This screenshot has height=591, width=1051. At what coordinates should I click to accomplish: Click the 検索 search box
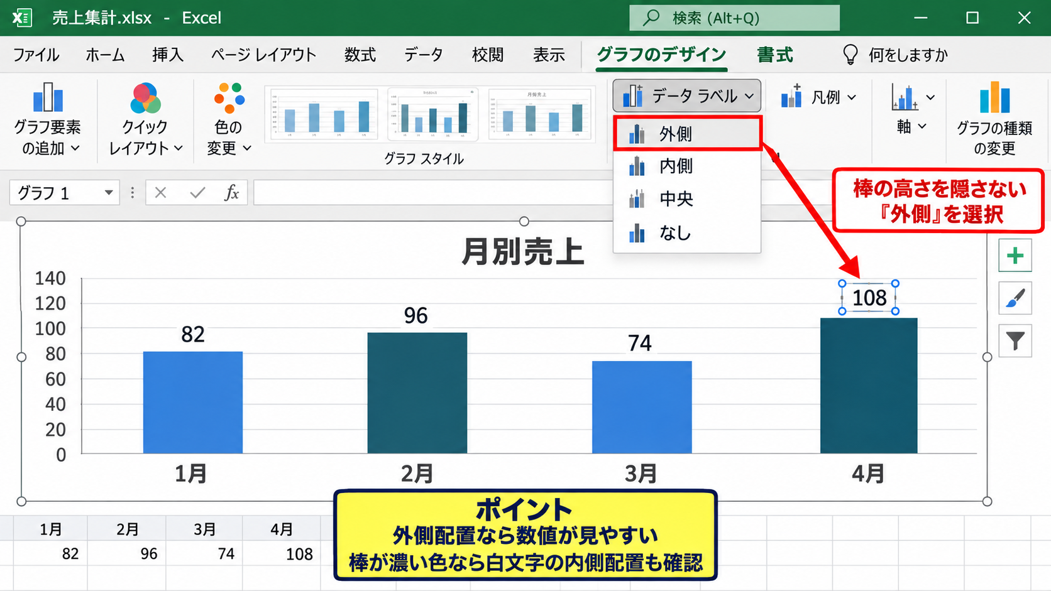click(734, 18)
